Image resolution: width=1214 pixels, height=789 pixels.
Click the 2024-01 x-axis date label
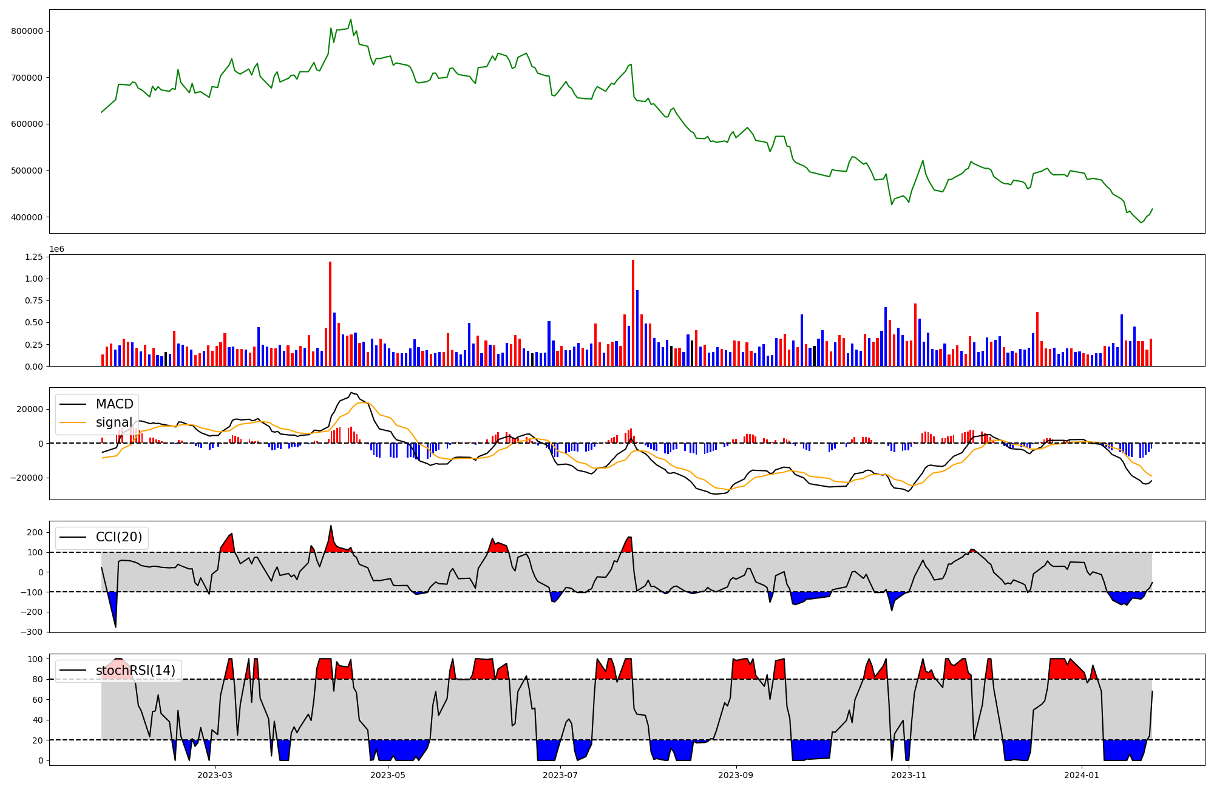[1082, 775]
